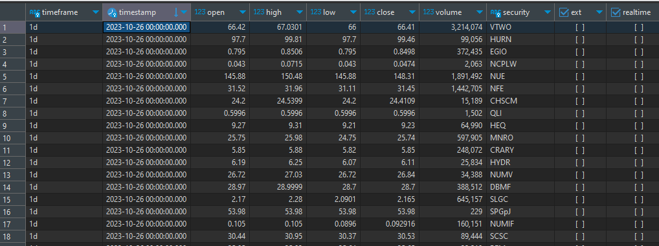The width and height of the screenshot is (659, 246).
Task: Open the timeframe column filter dropdown
Action: (x=95, y=12)
